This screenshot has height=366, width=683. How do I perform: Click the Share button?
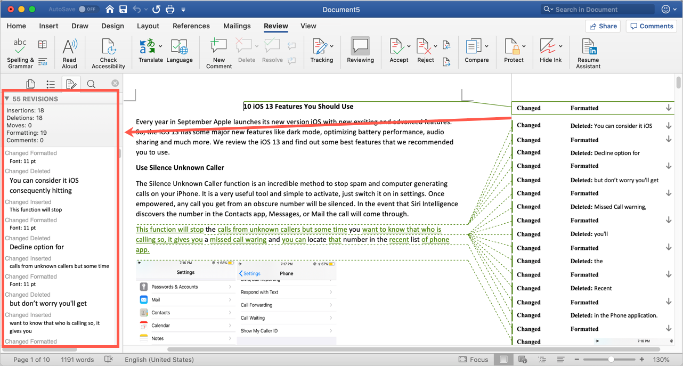pos(603,26)
